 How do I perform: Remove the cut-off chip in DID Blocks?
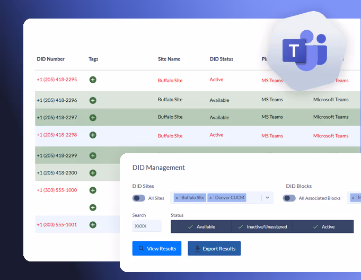click(353, 198)
